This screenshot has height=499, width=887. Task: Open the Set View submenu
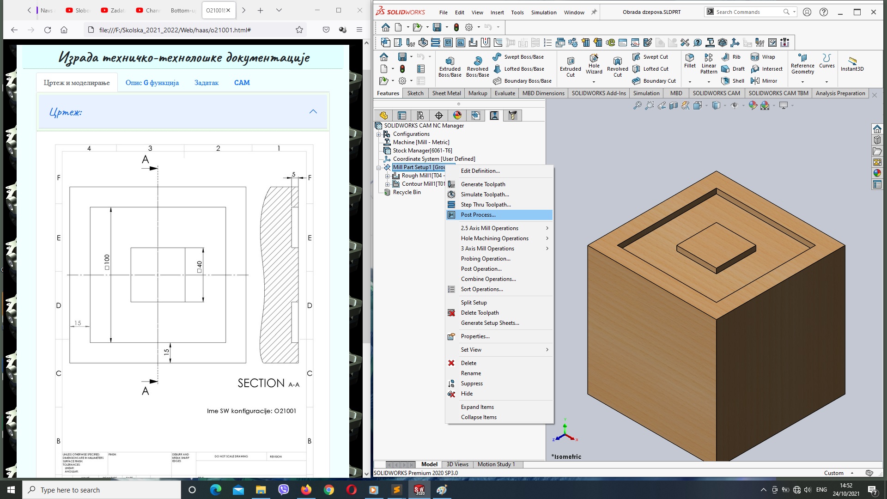tap(499, 350)
